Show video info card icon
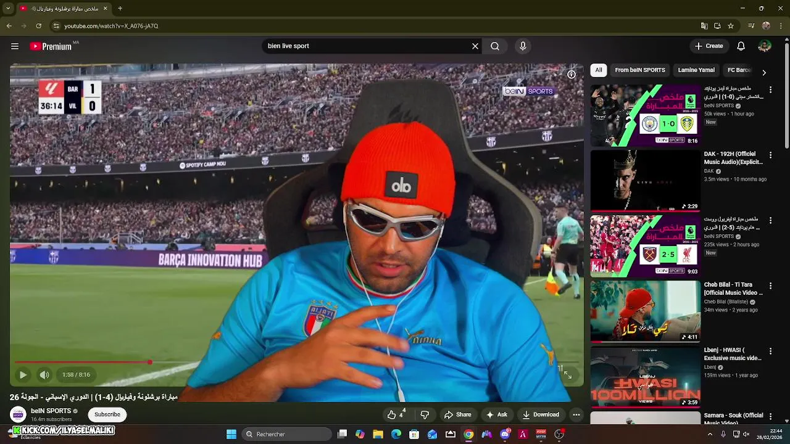The image size is (790, 444). click(x=572, y=75)
